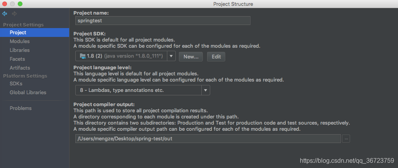398x168 pixels.
Task: Open the SDK selection combo box
Action: click(121, 56)
